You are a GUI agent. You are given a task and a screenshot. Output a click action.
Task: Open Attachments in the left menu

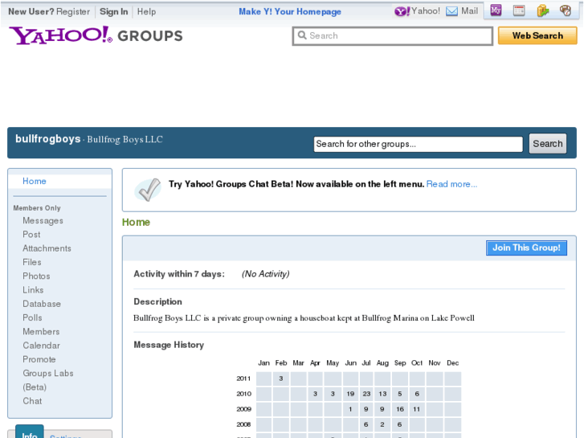(x=47, y=248)
